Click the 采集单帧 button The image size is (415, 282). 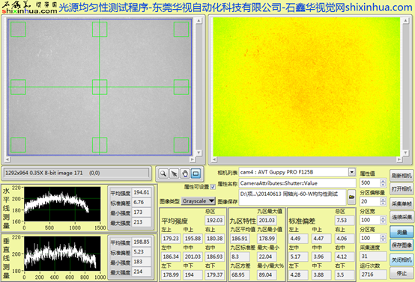click(402, 203)
